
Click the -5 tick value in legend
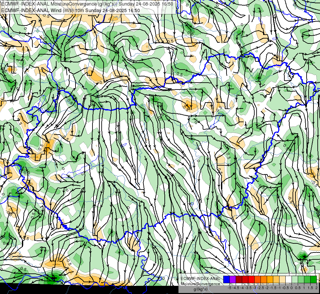point(229,288)
